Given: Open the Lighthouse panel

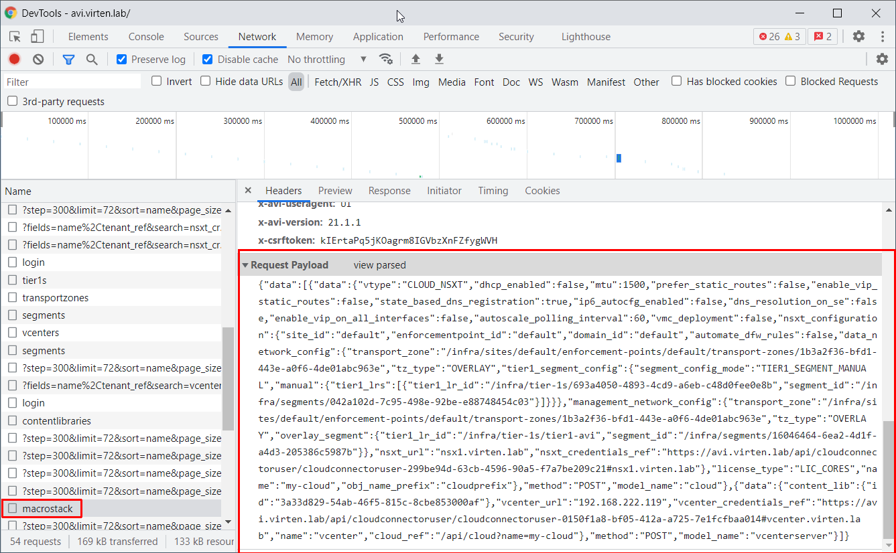Looking at the screenshot, I should click(586, 37).
